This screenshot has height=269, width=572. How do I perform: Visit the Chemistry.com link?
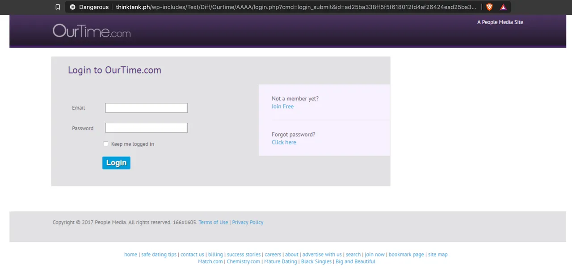tap(243, 262)
